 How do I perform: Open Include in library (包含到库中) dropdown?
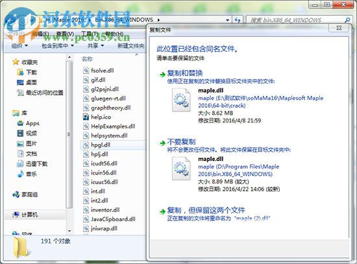tap(58, 46)
